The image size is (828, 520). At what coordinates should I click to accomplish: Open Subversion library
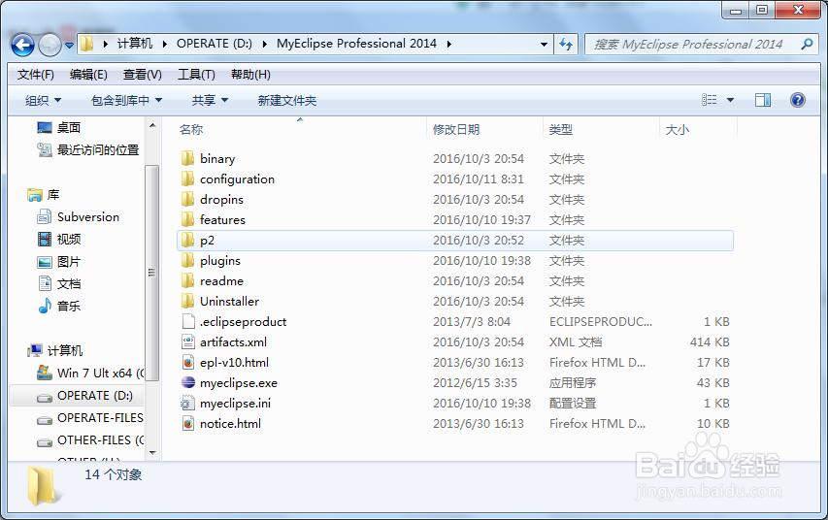coord(87,217)
